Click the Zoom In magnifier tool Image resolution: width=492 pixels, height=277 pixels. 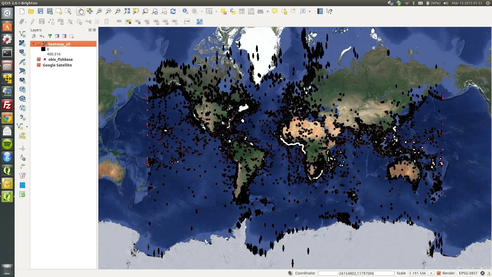coord(99,11)
